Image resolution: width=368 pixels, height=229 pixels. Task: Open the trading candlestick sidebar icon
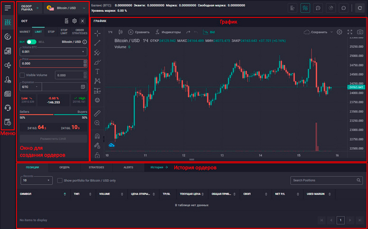click(x=8, y=22)
